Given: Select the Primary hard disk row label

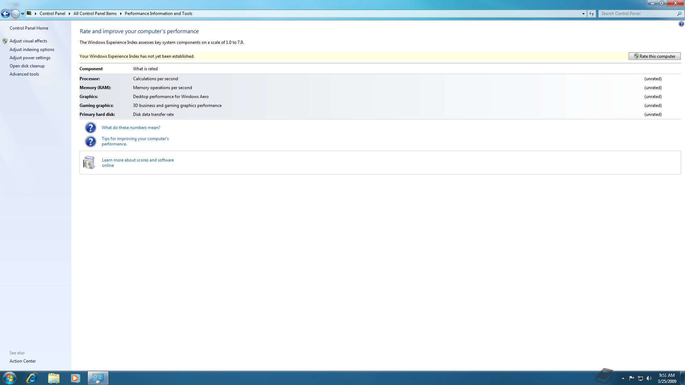Looking at the screenshot, I should coord(97,114).
